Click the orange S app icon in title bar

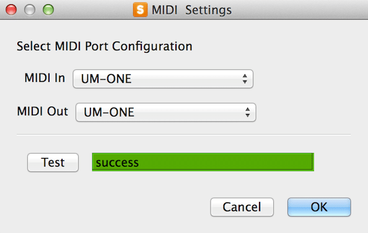click(140, 10)
